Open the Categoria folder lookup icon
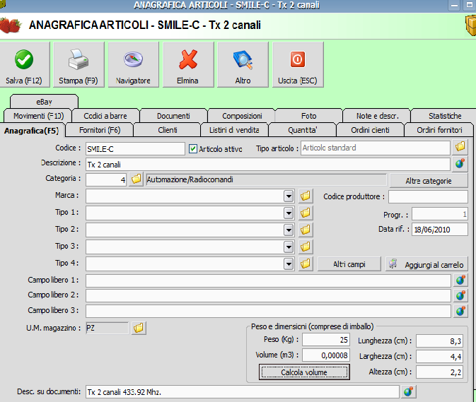Image resolution: width=476 pixels, height=402 pixels. pyautogui.click(x=136, y=179)
